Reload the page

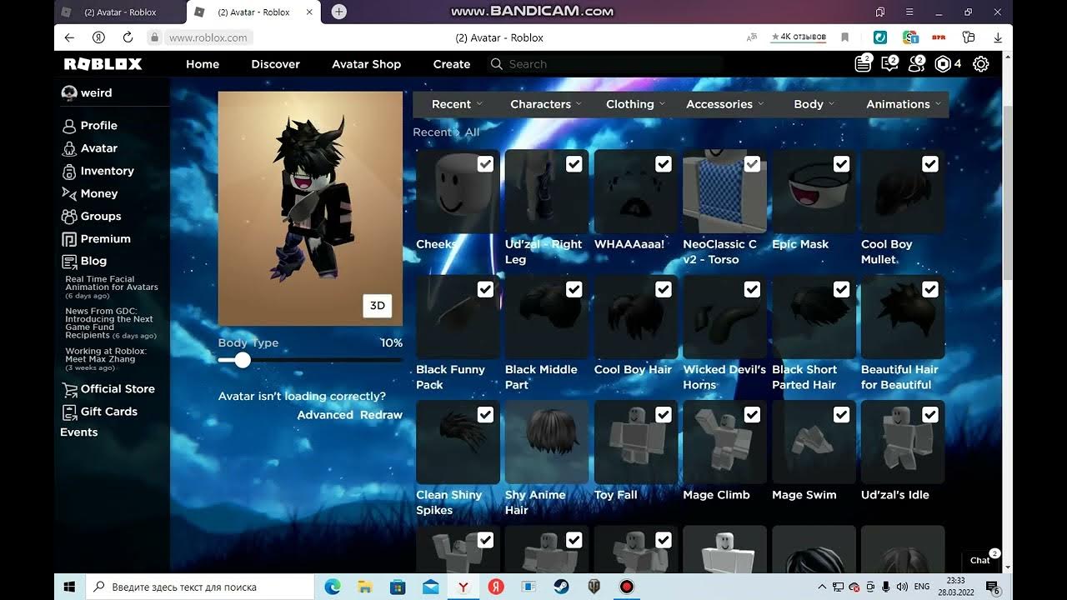click(128, 37)
